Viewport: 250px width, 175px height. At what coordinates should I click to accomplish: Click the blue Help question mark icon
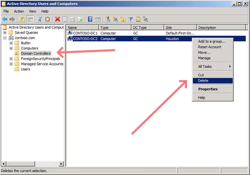(x=91, y=19)
